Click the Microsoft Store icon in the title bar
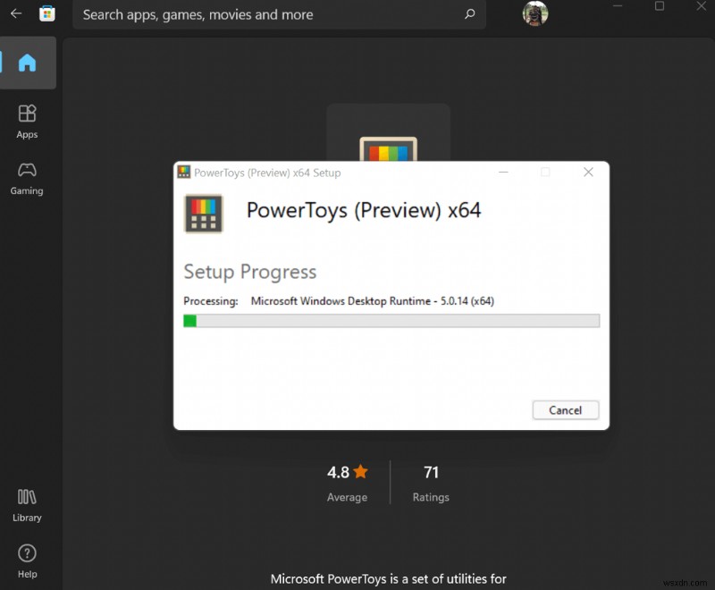Image resolution: width=715 pixels, height=590 pixels. 47,13
